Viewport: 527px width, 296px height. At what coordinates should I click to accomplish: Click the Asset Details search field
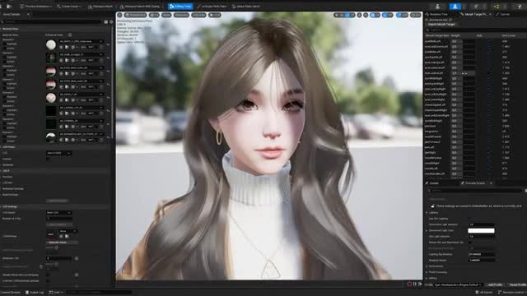coord(52,22)
